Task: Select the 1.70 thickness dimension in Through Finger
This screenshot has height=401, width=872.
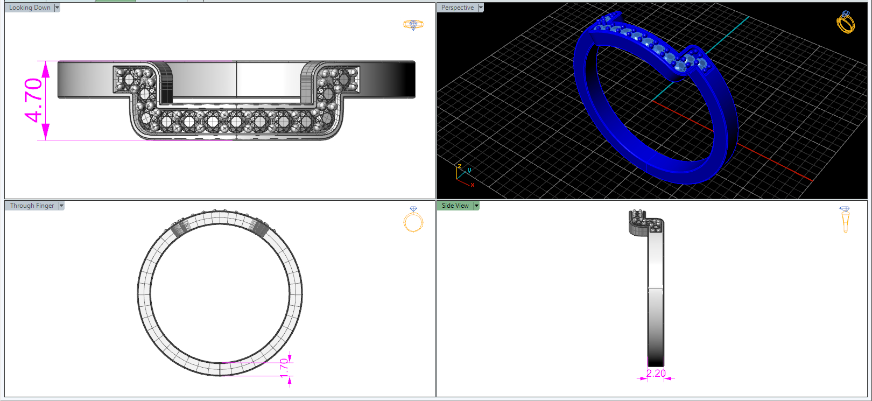Action: pyautogui.click(x=284, y=368)
